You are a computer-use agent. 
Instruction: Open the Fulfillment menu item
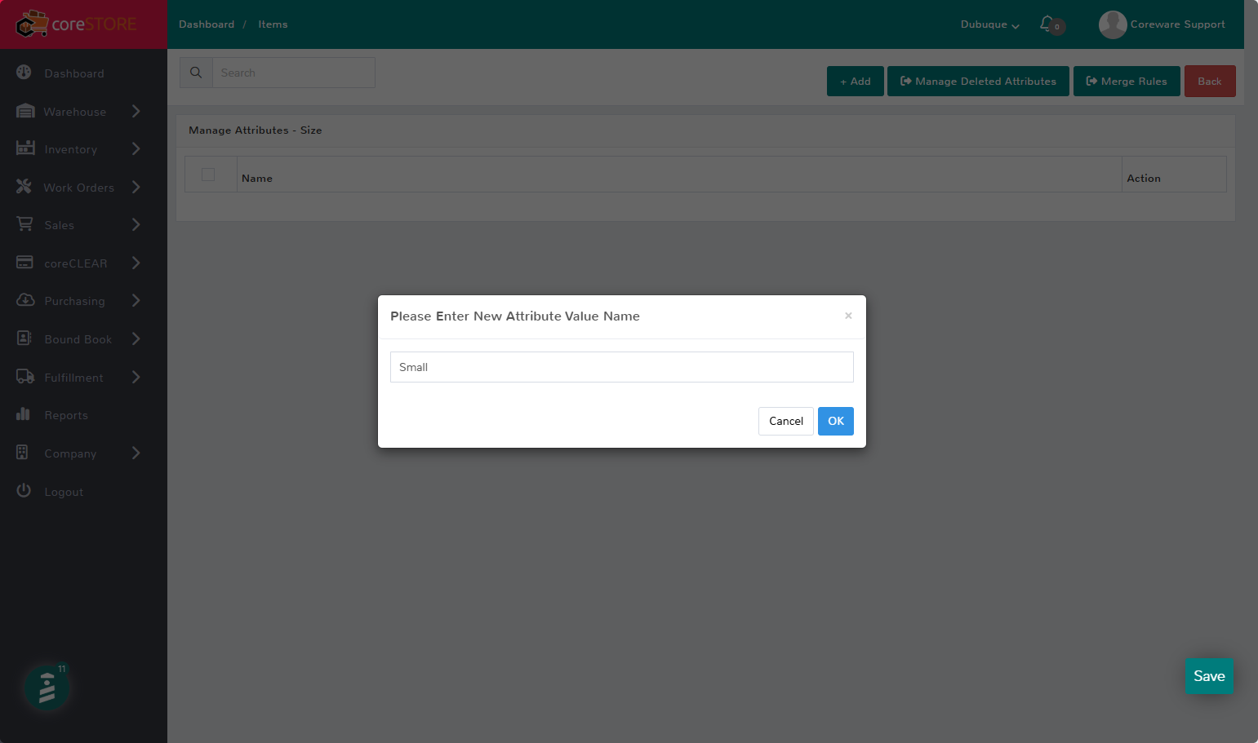pyautogui.click(x=73, y=378)
